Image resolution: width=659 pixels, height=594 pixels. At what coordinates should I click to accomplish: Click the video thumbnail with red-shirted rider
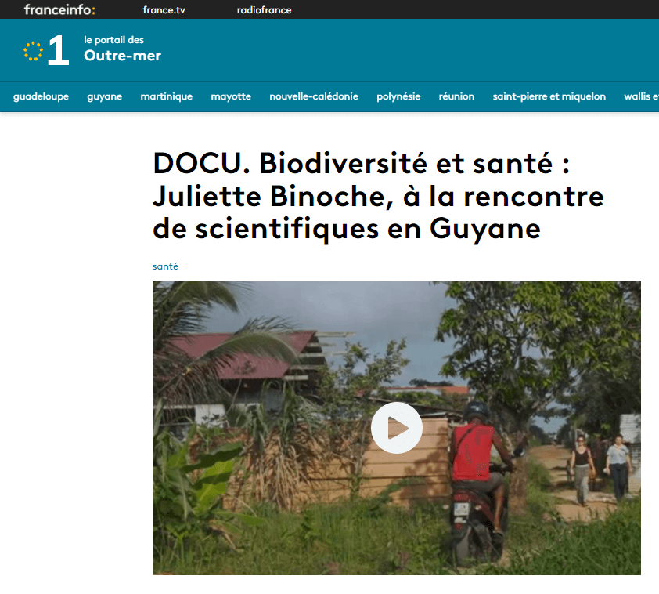coord(396,428)
